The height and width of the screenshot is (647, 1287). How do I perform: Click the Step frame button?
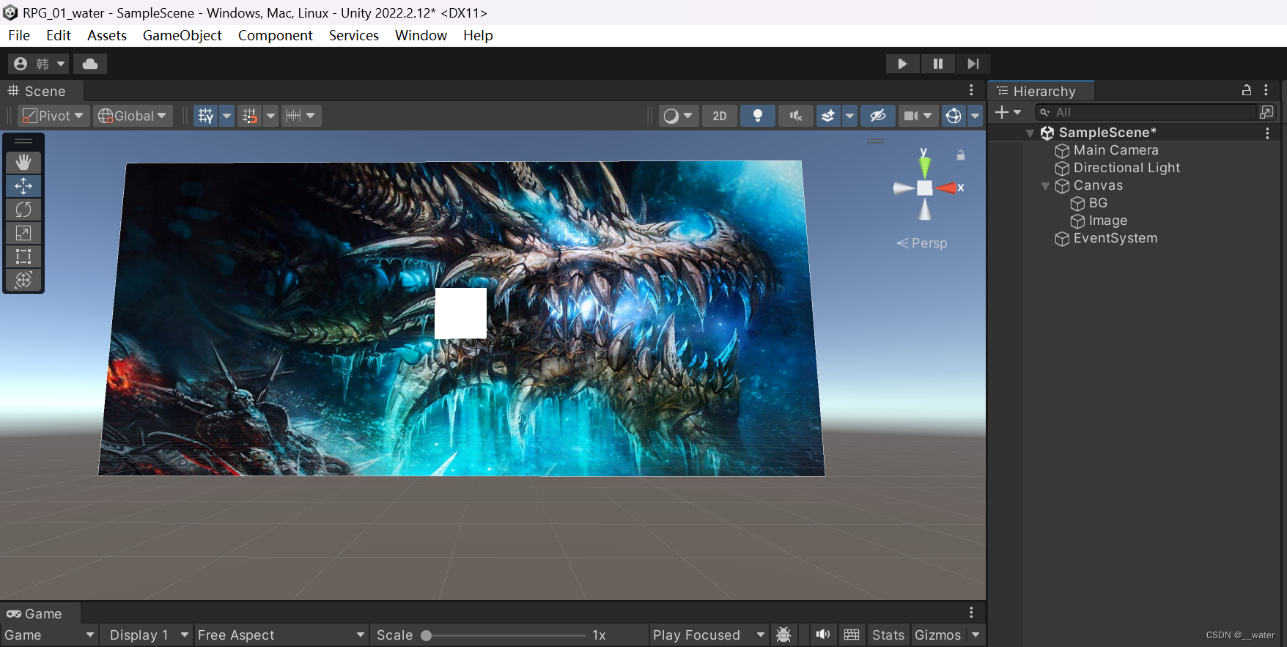tap(973, 64)
